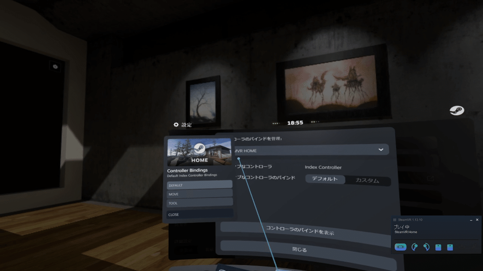Image resolution: width=483 pixels, height=271 pixels.
Task: Minimize the SteamVR status window
Action: pyautogui.click(x=471, y=220)
